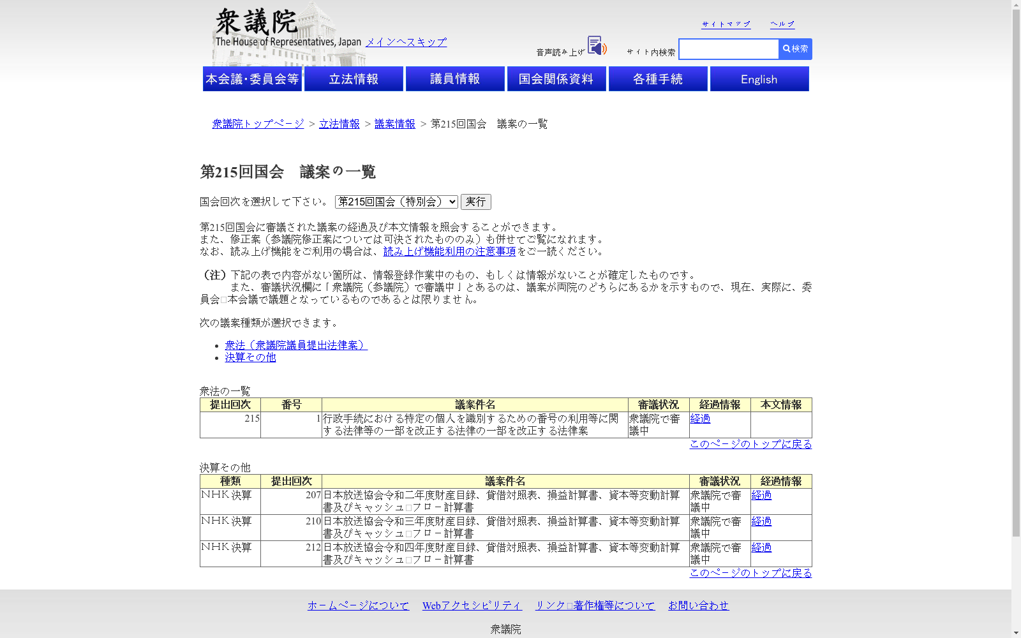Image resolution: width=1021 pixels, height=638 pixels.
Task: Click the 実行 button
Action: (476, 202)
